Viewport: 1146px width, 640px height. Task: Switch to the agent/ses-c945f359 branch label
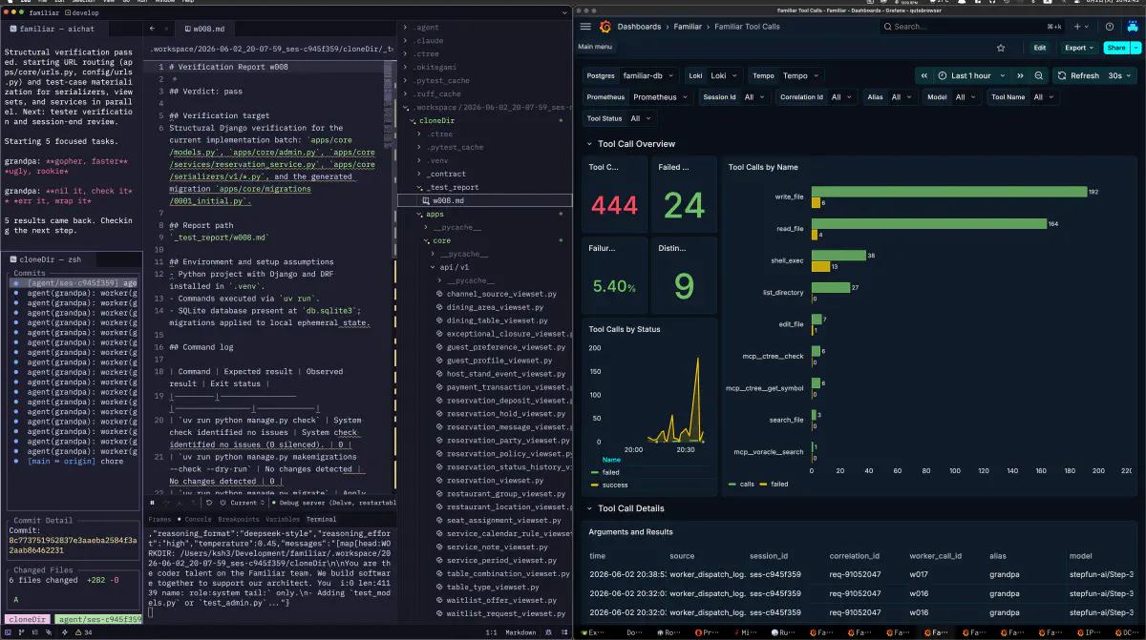(x=98, y=619)
